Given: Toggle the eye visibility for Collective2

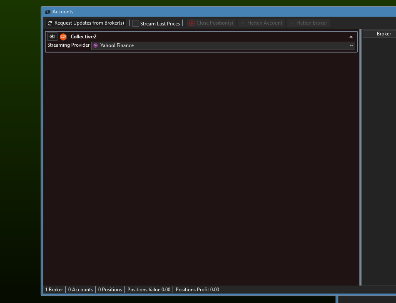Looking at the screenshot, I should (x=52, y=37).
